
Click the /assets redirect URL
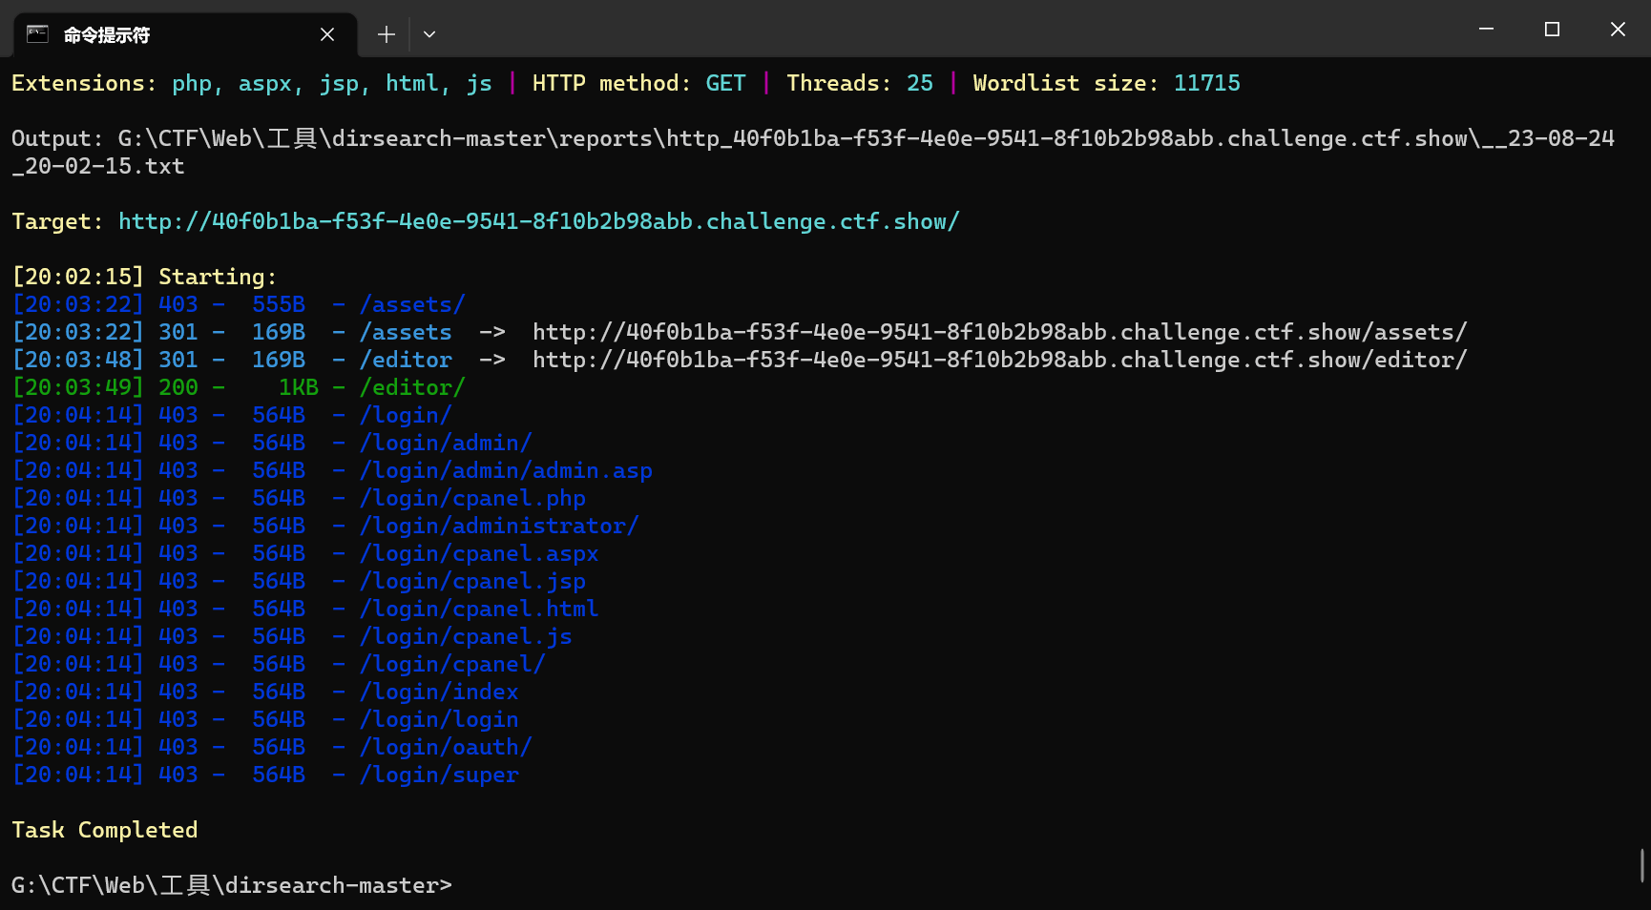pos(999,332)
